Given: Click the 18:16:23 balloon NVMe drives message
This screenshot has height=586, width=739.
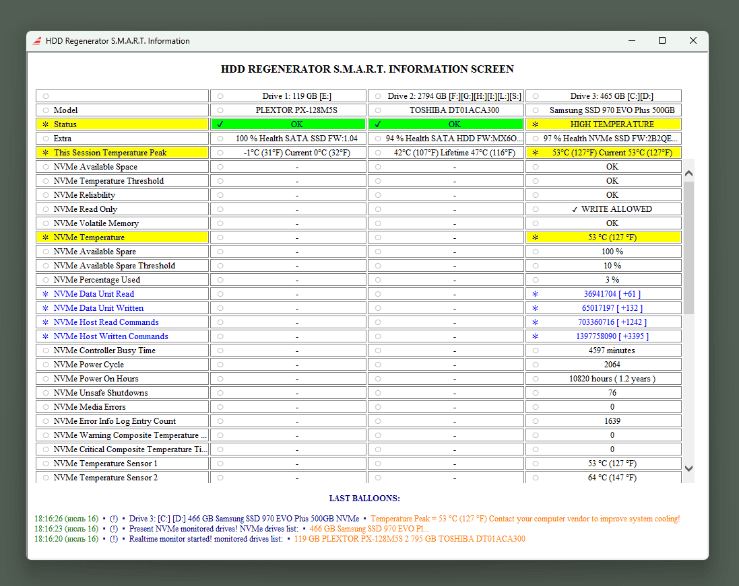Looking at the screenshot, I should [232, 529].
